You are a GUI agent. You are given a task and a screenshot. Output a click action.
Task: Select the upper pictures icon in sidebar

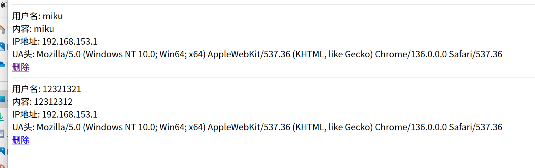(x=3, y=46)
